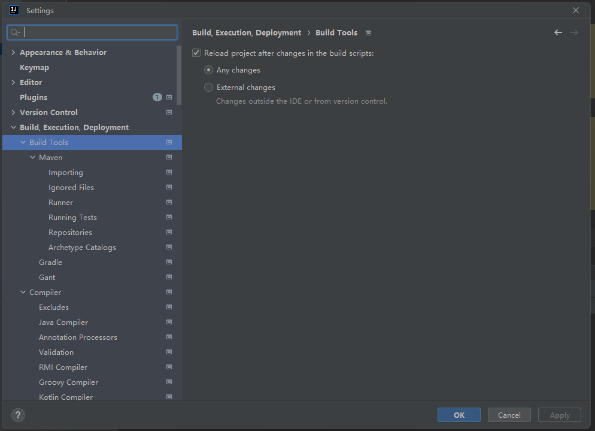
Task: Select the Any changes radio option
Action: coord(208,70)
